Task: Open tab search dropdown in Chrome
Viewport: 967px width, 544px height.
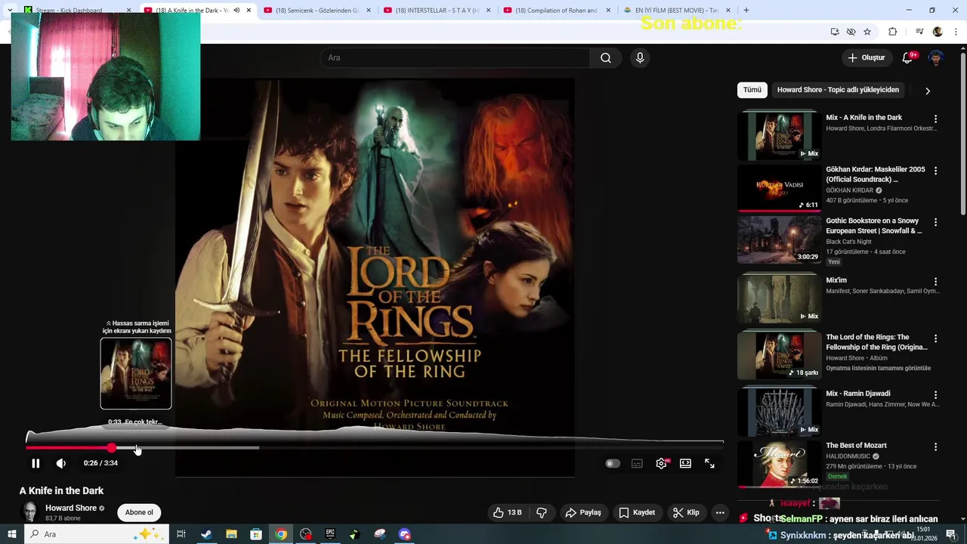Action: [10, 11]
